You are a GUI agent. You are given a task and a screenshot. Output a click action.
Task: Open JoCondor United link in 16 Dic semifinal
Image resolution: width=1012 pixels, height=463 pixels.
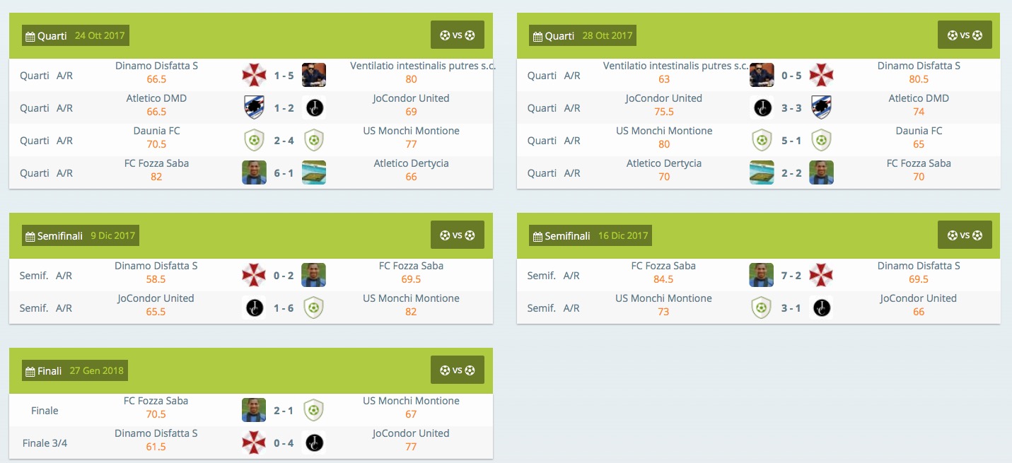click(x=918, y=298)
